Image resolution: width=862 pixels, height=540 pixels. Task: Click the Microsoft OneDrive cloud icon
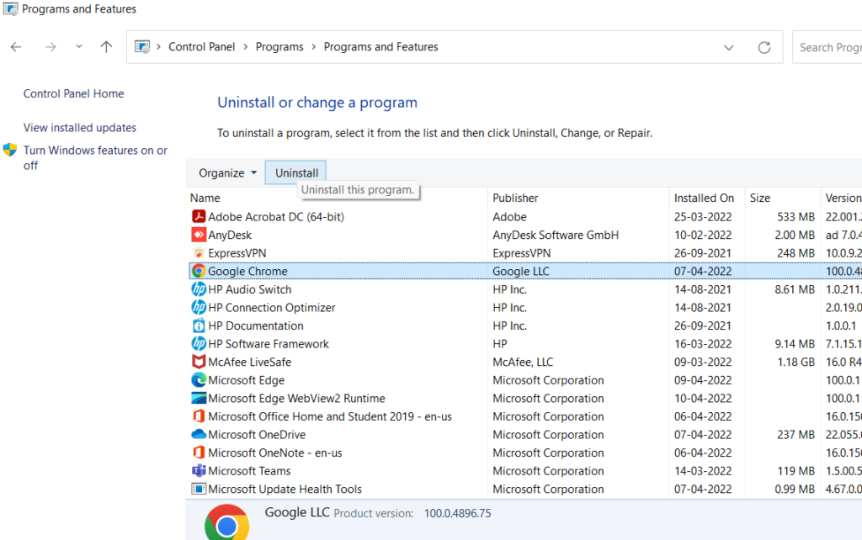click(x=199, y=434)
